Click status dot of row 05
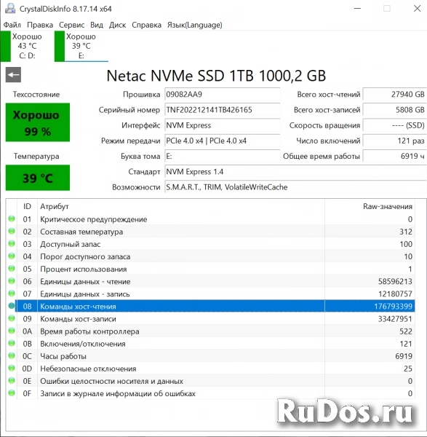427x437 pixels. pyautogui.click(x=12, y=268)
